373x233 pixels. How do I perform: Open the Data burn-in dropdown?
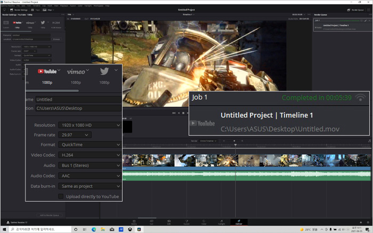pyautogui.click(x=90, y=186)
